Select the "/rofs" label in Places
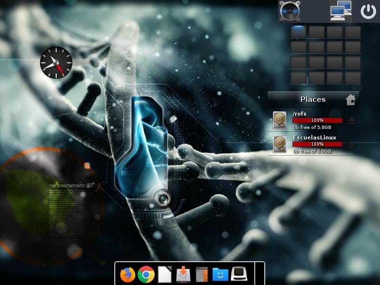Screen dimensions: 380x285 [300, 114]
